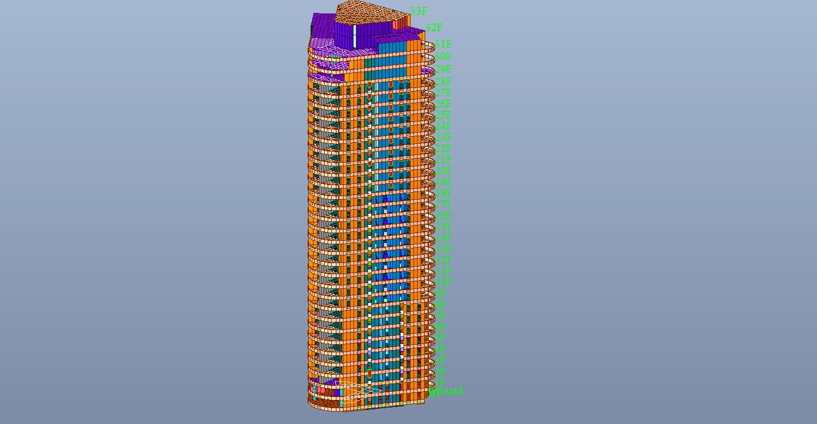Select the 26F story label

tap(443, 104)
